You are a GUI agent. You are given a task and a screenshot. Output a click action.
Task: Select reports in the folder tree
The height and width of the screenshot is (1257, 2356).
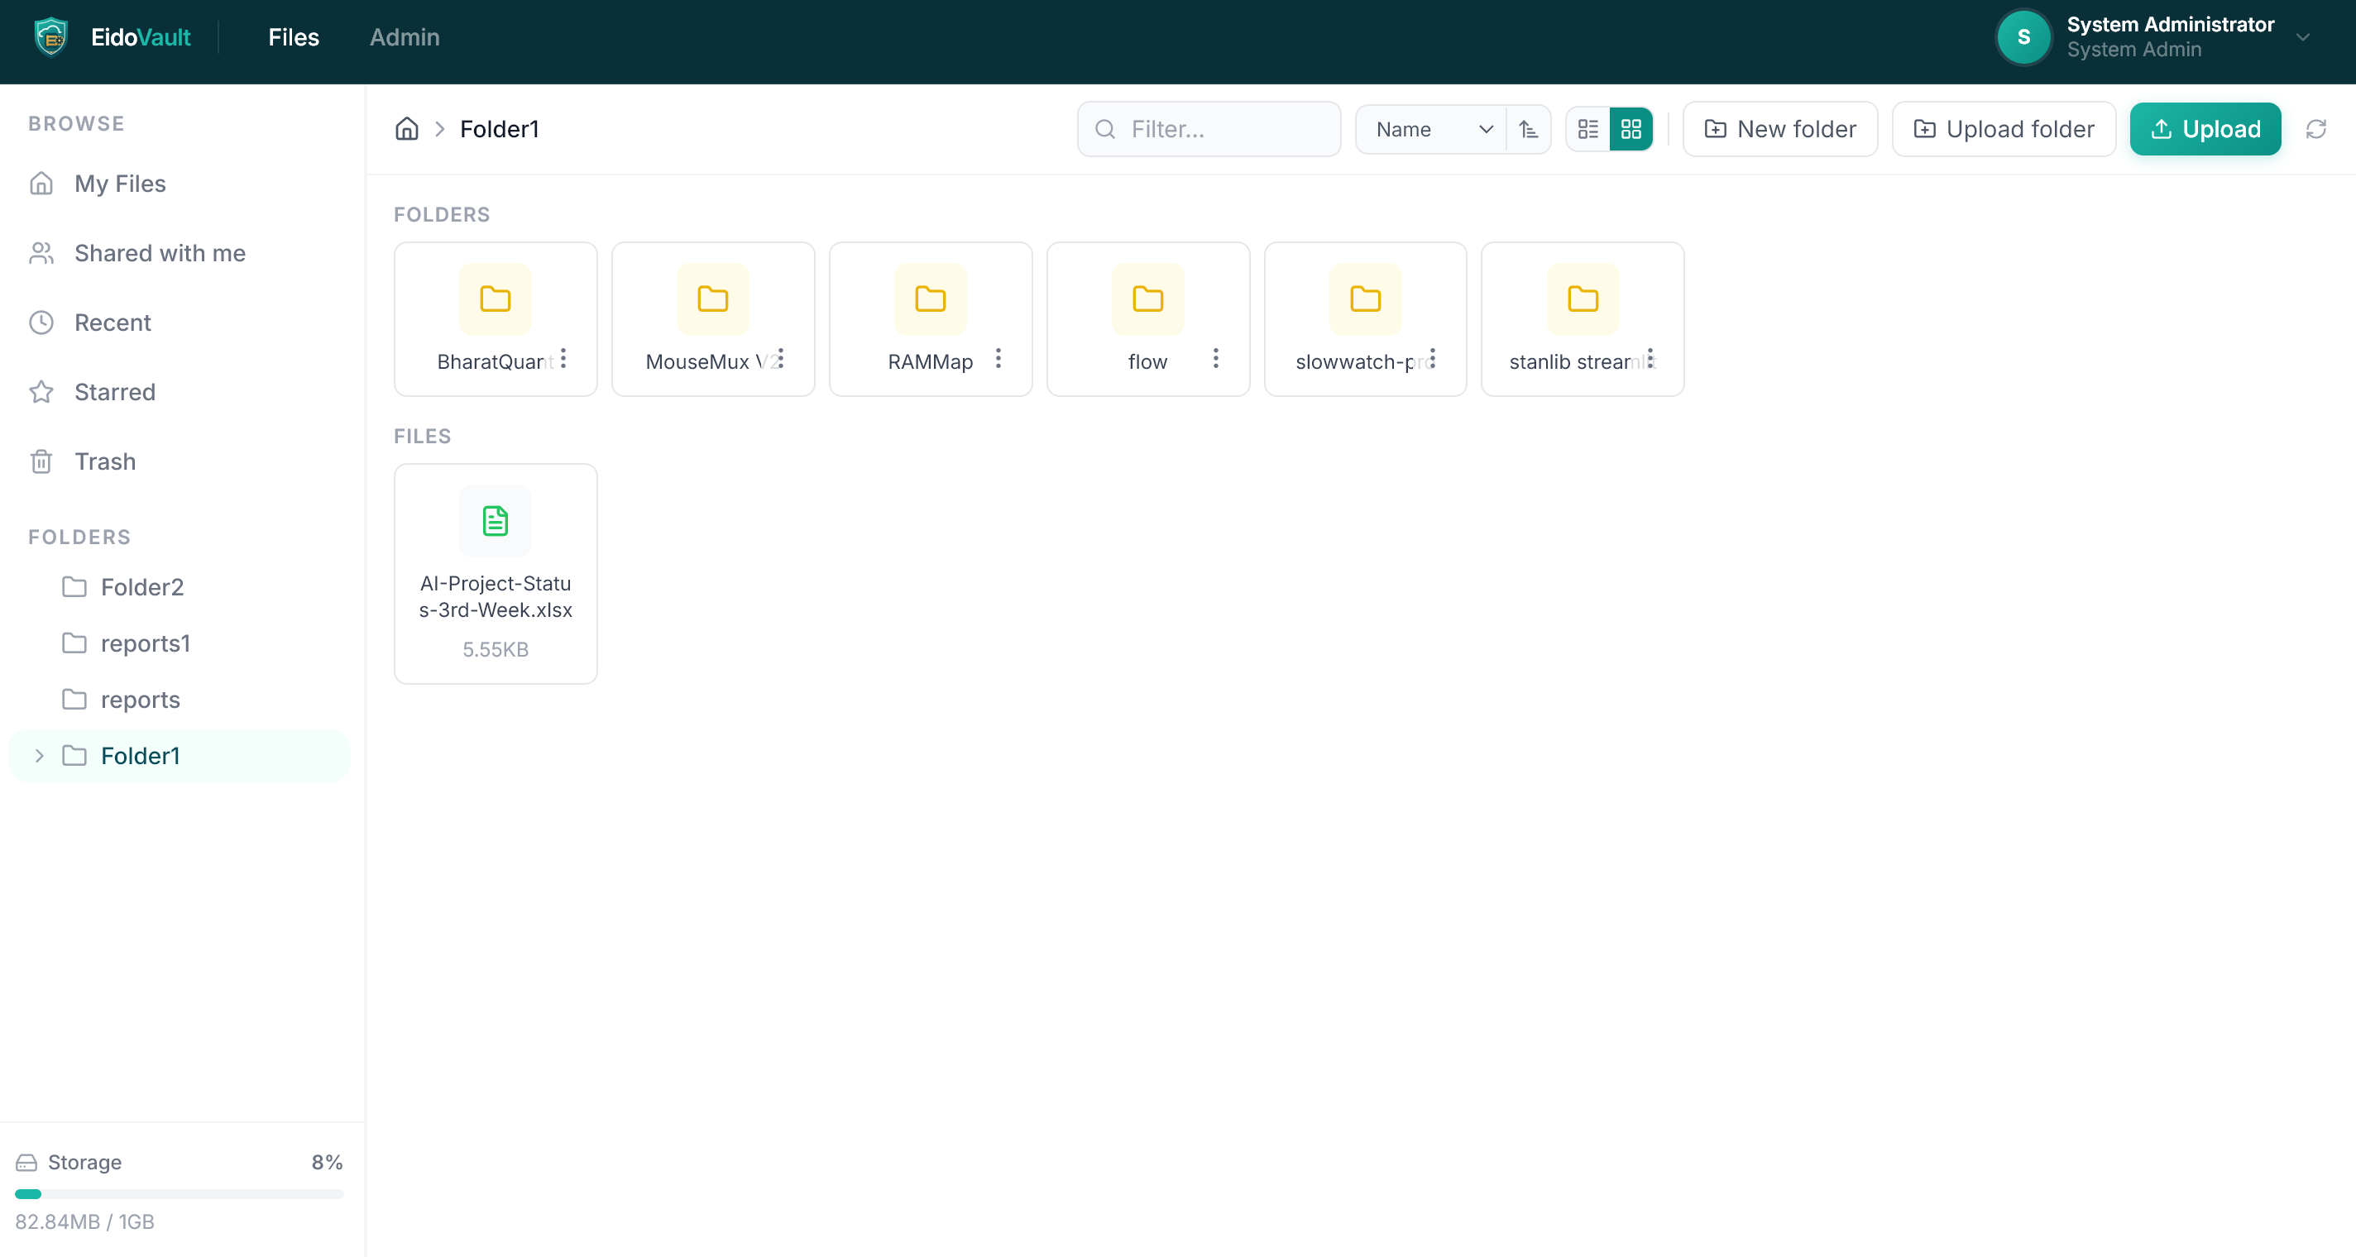point(180,700)
